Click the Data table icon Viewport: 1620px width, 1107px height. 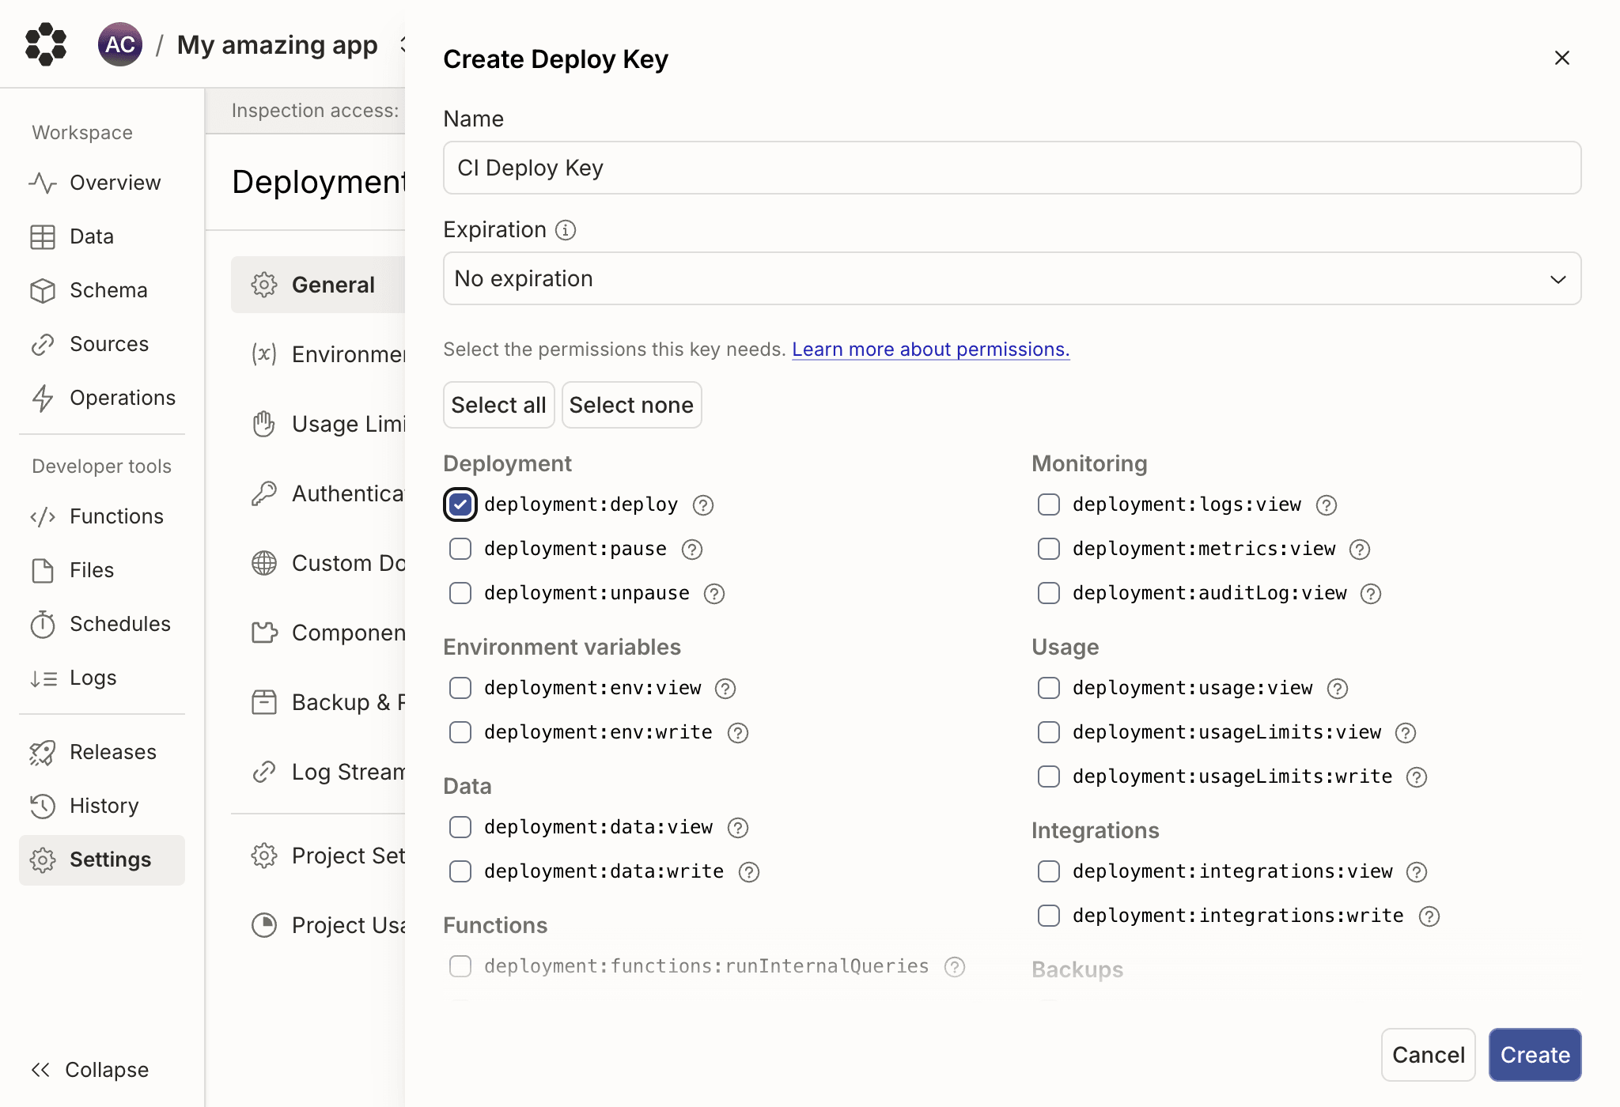43,236
